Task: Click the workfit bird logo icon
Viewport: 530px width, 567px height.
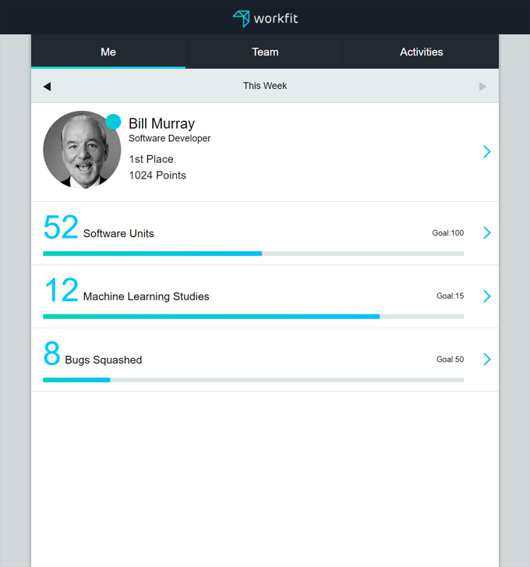Action: 242,18
